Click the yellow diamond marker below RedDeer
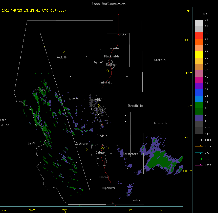This screenshot has height=213, width=218. (x=107, y=71)
